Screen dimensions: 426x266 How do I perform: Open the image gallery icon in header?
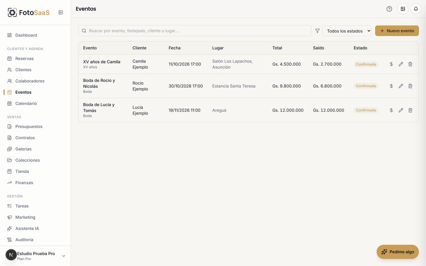(403, 9)
